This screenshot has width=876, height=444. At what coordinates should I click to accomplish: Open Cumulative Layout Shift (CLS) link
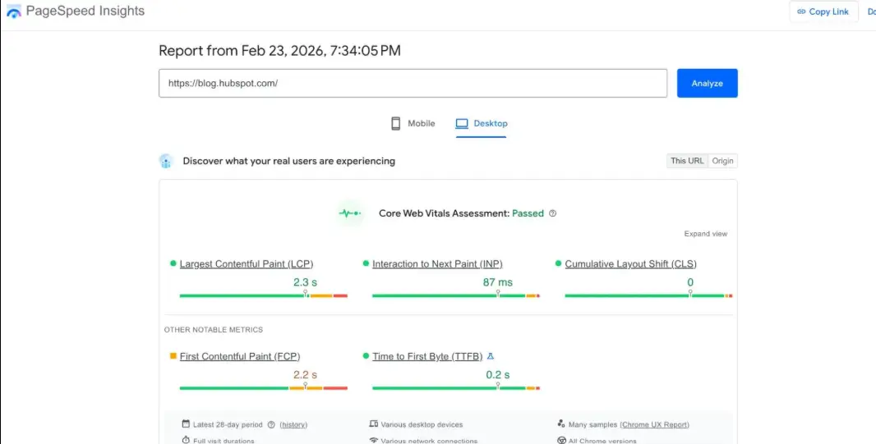[x=631, y=263]
